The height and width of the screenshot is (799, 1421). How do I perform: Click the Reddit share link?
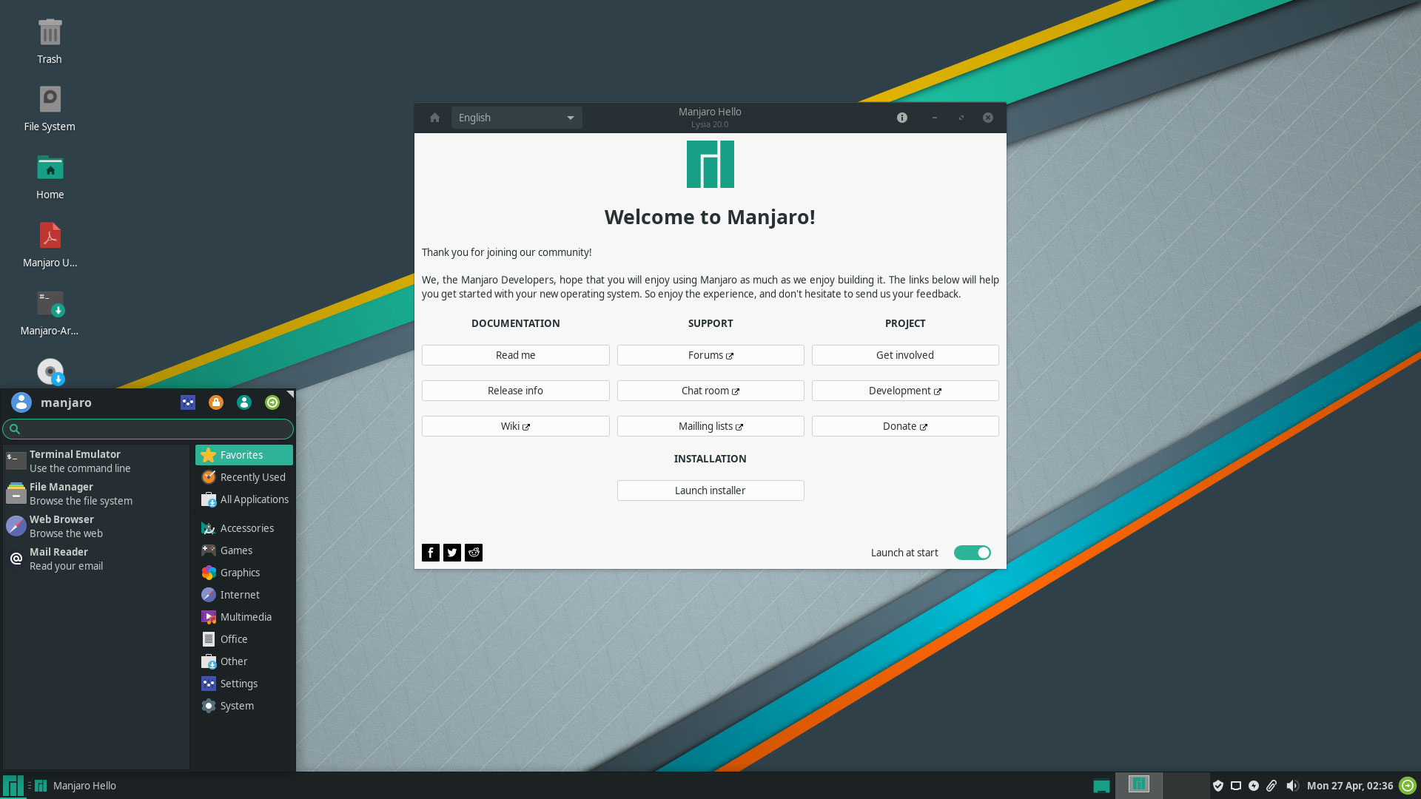474,551
